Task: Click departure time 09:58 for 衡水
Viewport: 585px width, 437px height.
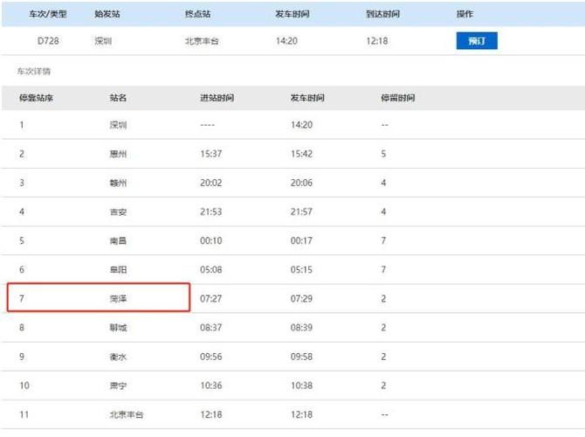Action: (x=301, y=357)
